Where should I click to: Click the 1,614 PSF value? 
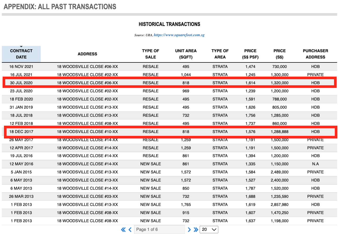click(250, 83)
